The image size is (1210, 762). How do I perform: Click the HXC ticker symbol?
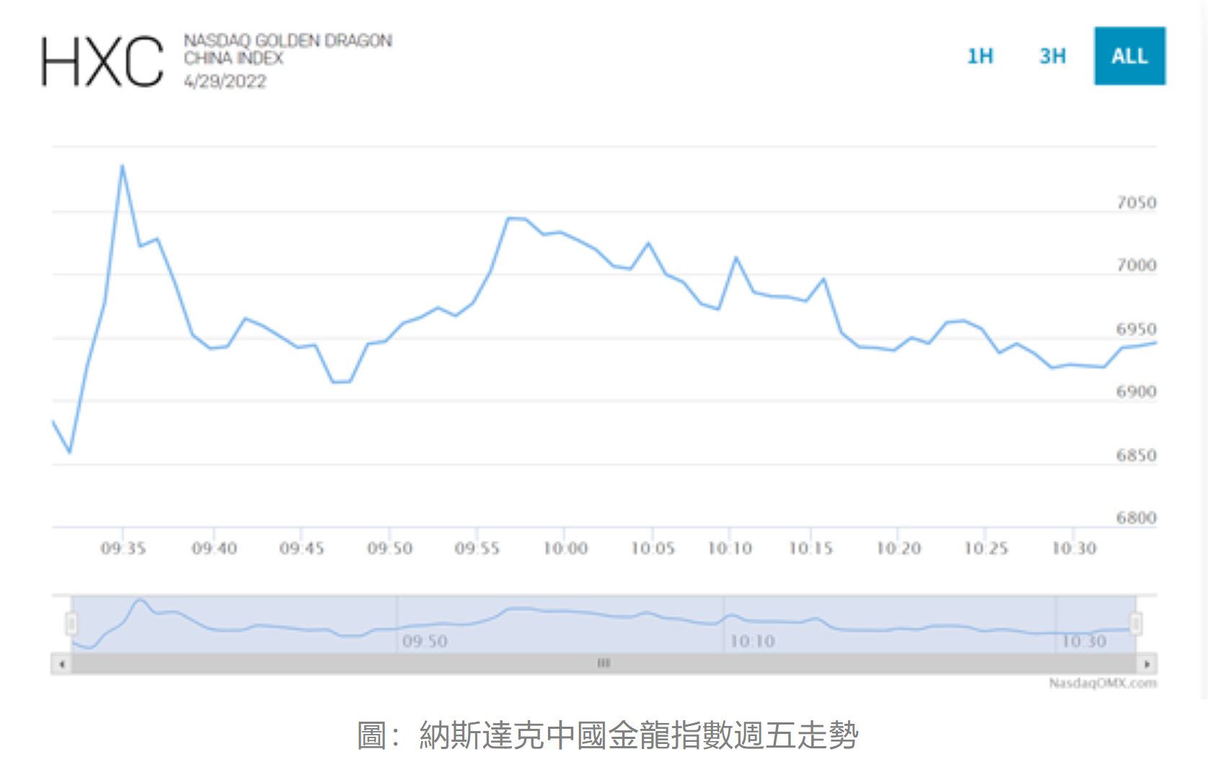click(102, 62)
